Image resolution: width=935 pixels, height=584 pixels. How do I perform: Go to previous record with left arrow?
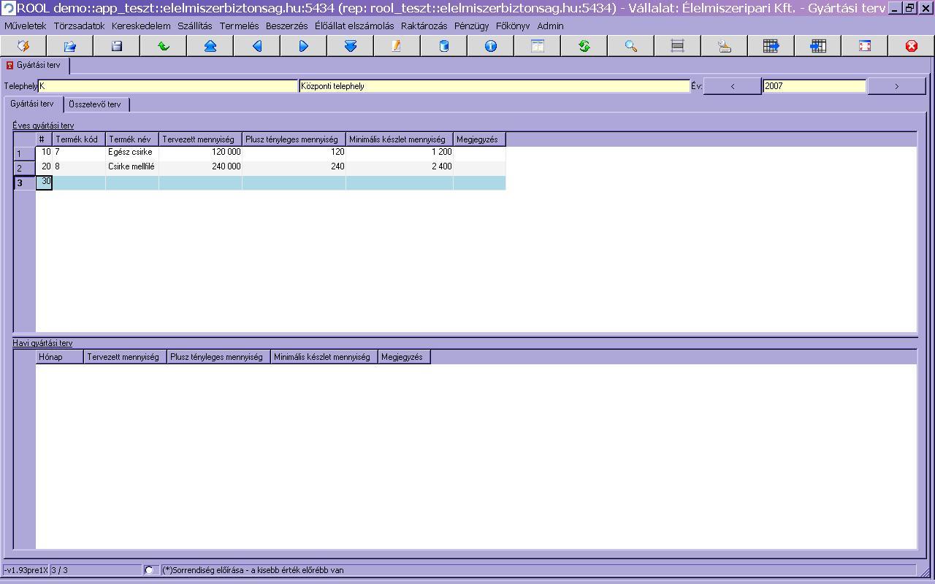257,46
